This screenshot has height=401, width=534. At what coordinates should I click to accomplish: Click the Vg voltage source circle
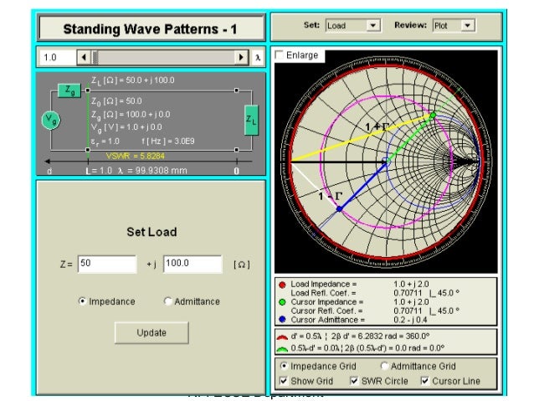click(x=51, y=121)
